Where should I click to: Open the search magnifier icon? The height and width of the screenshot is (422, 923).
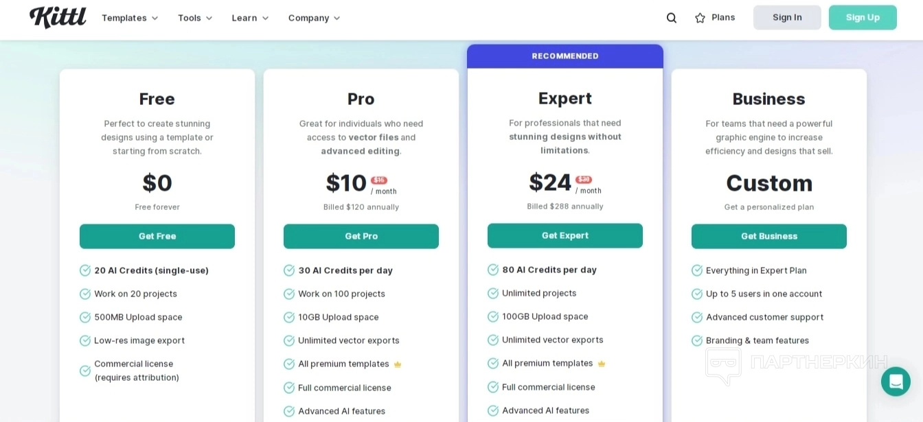[x=672, y=18]
